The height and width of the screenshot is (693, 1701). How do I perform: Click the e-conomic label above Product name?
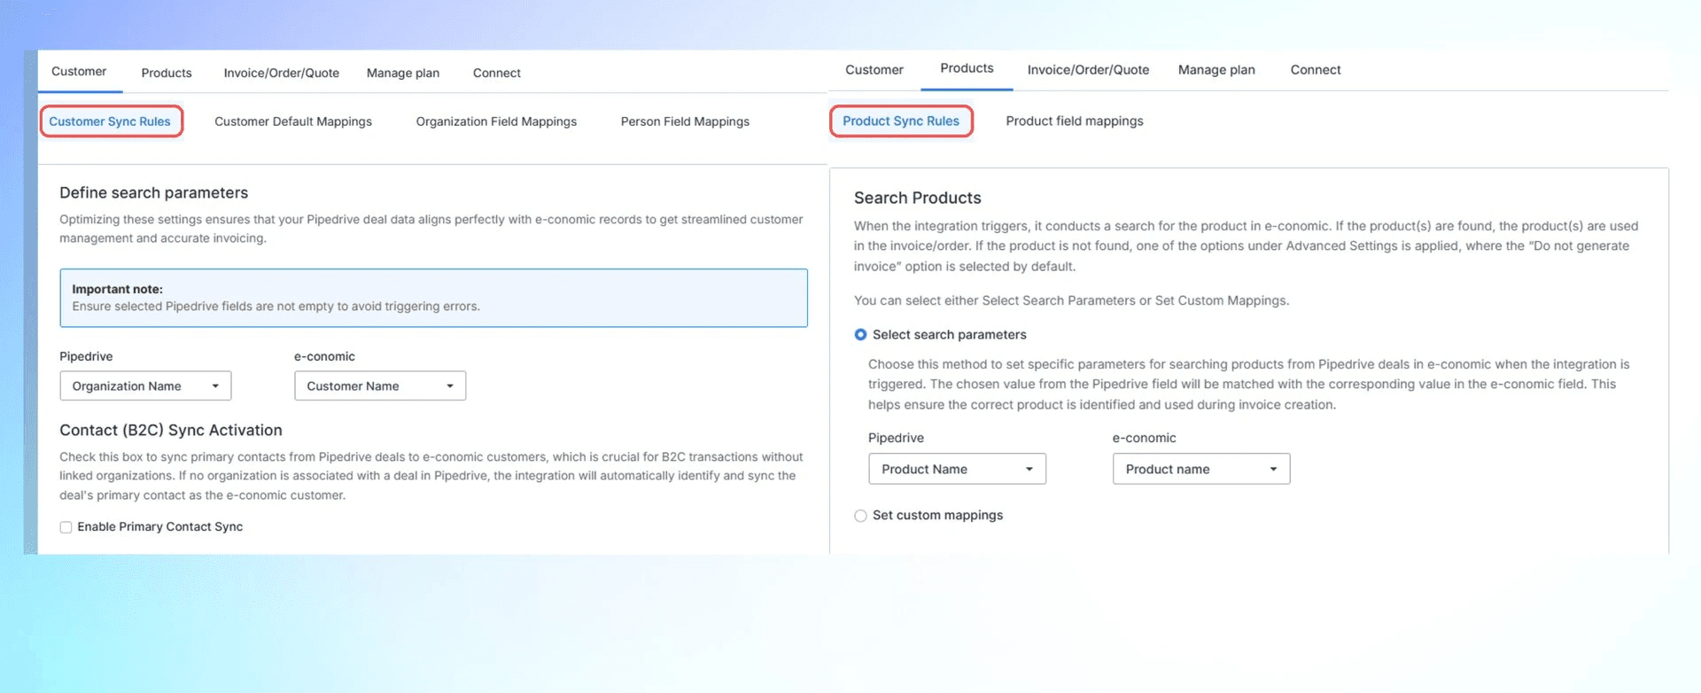click(1145, 438)
